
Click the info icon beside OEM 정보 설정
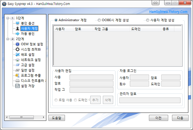coord(17,44)
